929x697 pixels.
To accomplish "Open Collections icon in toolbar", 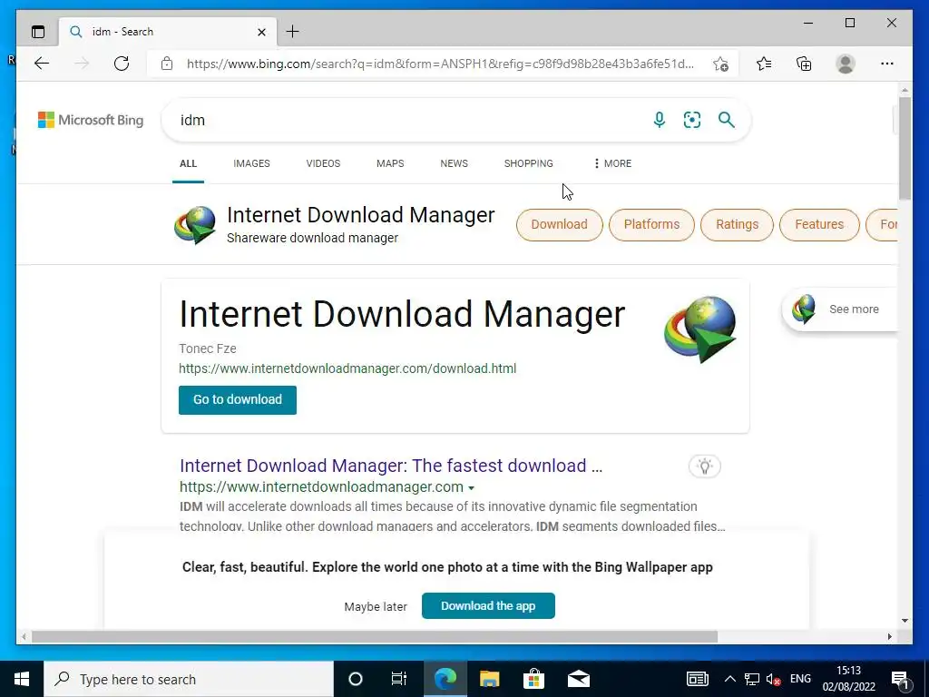I will [x=804, y=64].
